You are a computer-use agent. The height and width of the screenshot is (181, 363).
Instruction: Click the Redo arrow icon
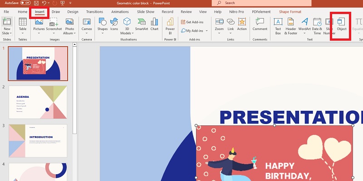[54, 3]
